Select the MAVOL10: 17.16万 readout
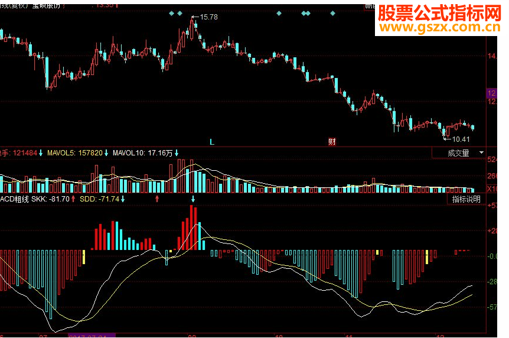 (143, 152)
